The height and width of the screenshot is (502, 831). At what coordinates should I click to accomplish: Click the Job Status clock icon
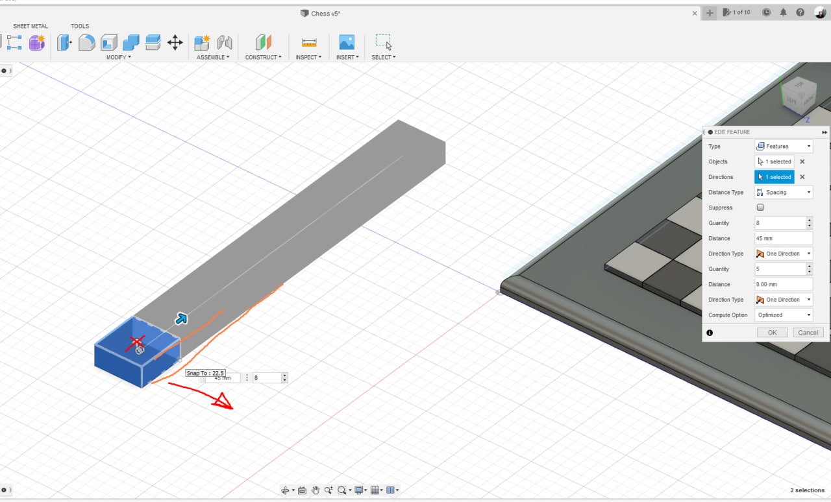(x=766, y=12)
